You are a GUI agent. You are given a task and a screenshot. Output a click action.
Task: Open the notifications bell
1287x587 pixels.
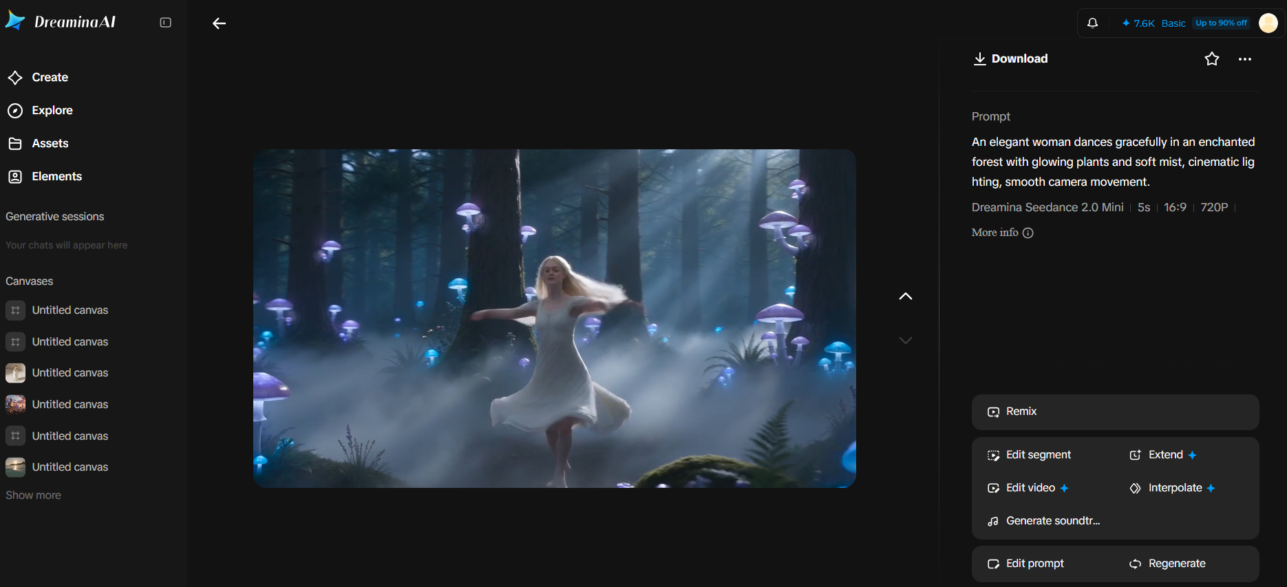(1092, 23)
